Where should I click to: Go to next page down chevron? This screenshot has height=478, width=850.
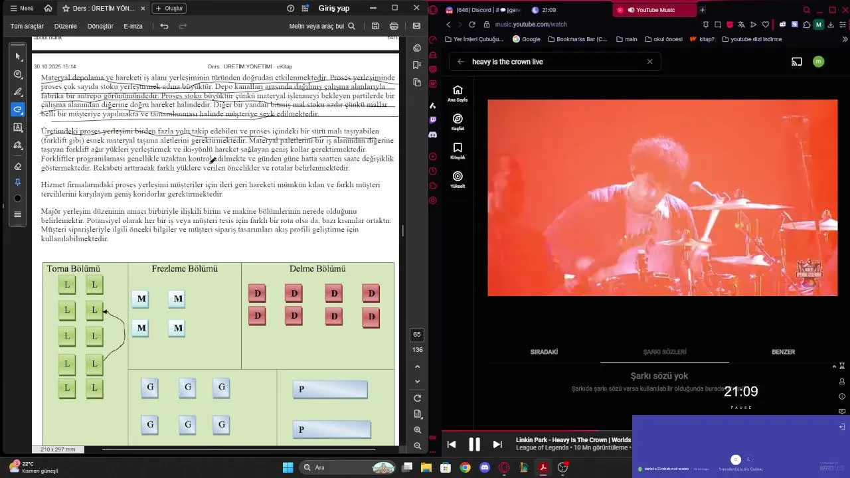pos(417,381)
